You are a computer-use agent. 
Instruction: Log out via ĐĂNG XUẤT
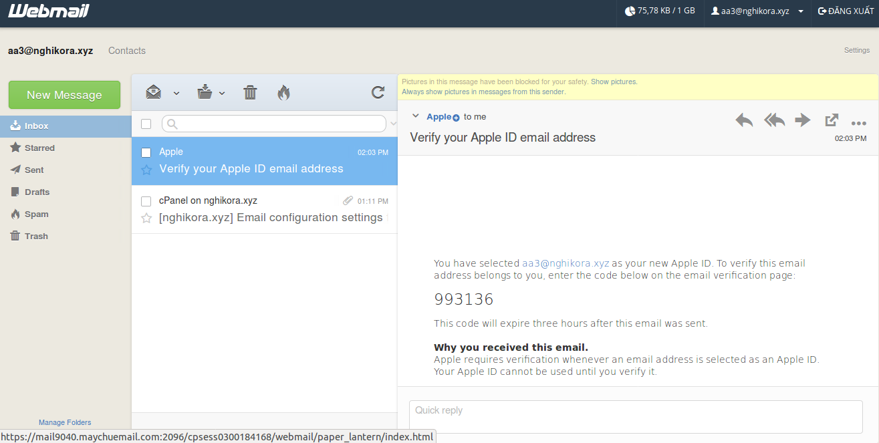click(x=846, y=11)
